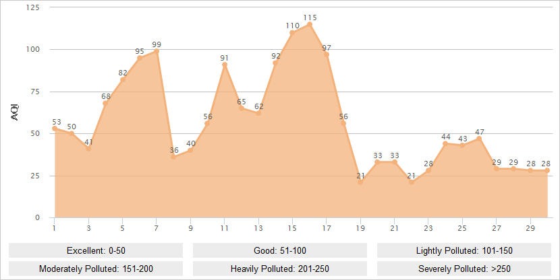Select the Severely Polluted: >250 legend box
560x280 pixels.
(464, 269)
